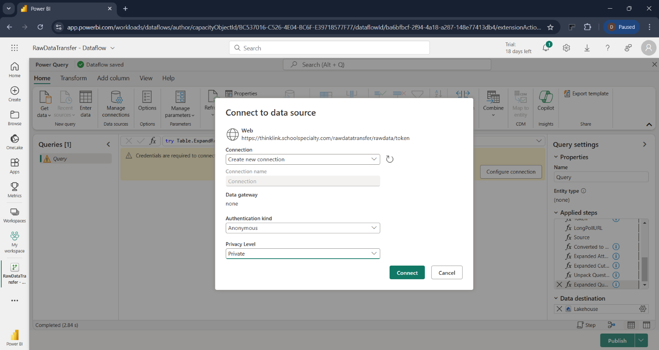Open the Authentication kind dropdown
The image size is (659, 350).
303,228
